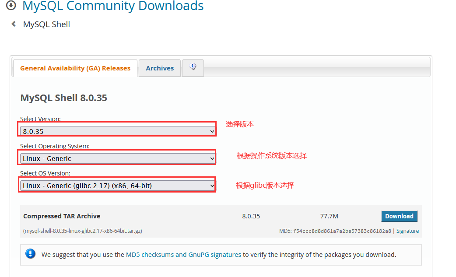This screenshot has width=456, height=277.
Task: Click the MySQL Shell 8.0.35 section heading
Action: (64, 98)
